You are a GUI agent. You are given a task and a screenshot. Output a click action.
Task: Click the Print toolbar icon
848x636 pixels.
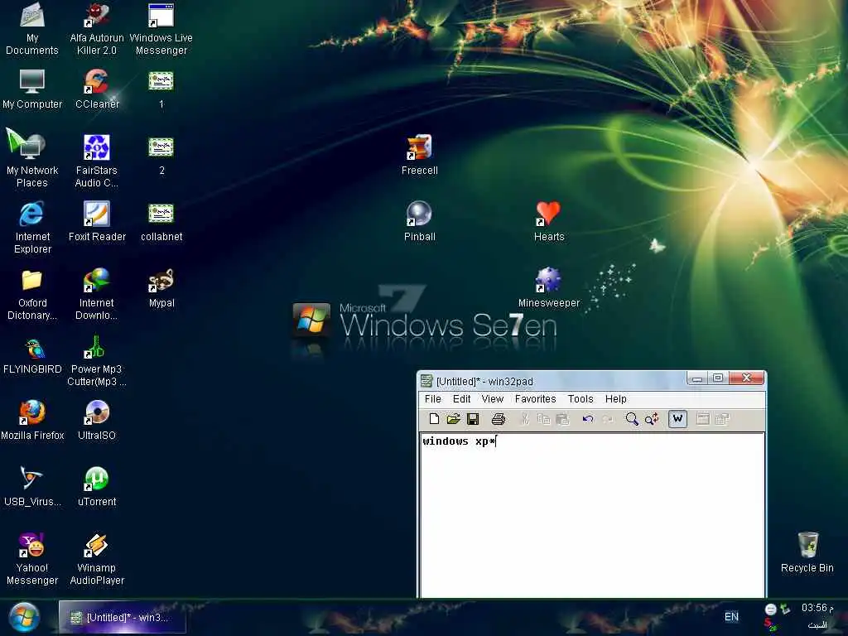[498, 418]
